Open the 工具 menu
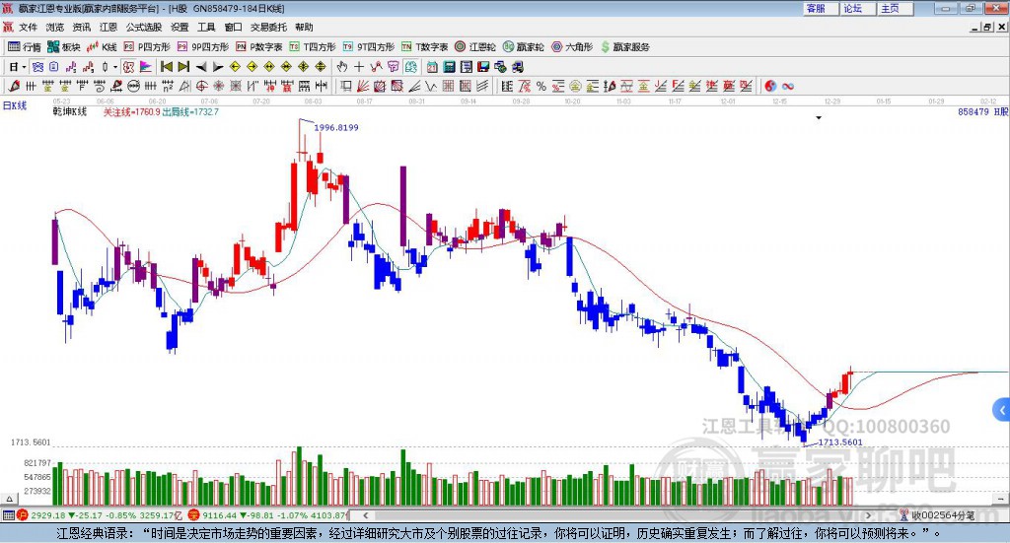The height and width of the screenshot is (543, 1010). (x=206, y=27)
